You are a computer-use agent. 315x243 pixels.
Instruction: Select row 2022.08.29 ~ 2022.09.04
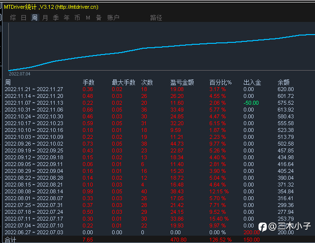point(149,171)
